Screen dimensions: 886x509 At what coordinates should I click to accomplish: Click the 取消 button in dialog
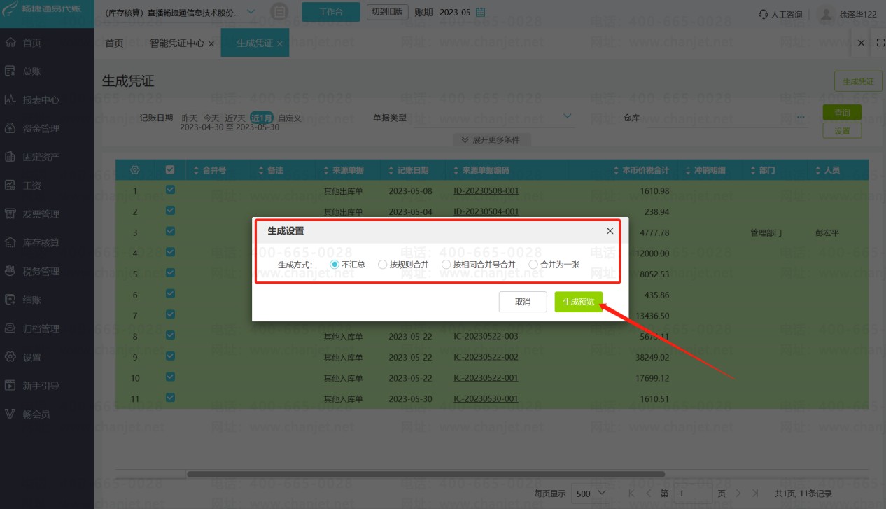click(x=523, y=302)
